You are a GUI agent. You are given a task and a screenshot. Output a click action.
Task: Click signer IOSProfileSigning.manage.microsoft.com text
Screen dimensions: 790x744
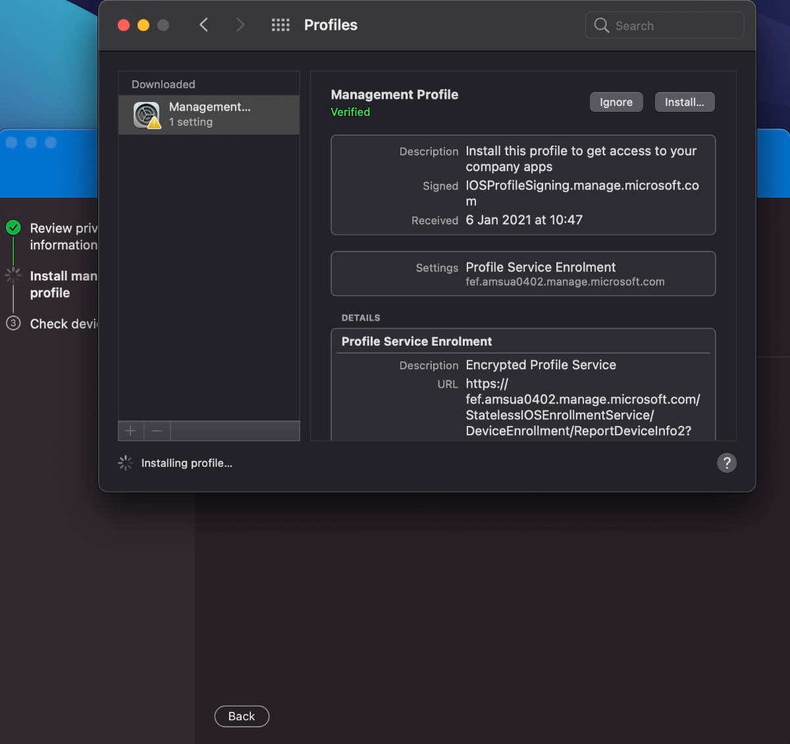pos(583,194)
